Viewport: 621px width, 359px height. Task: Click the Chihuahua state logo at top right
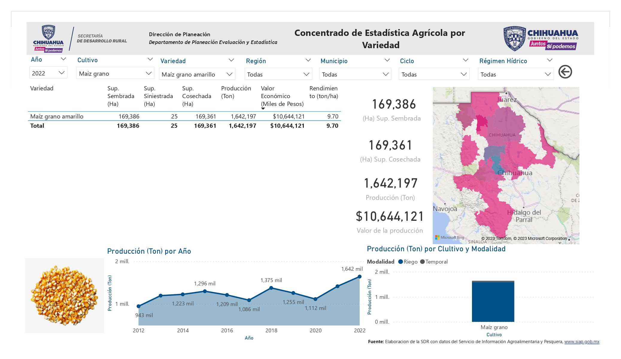point(540,38)
